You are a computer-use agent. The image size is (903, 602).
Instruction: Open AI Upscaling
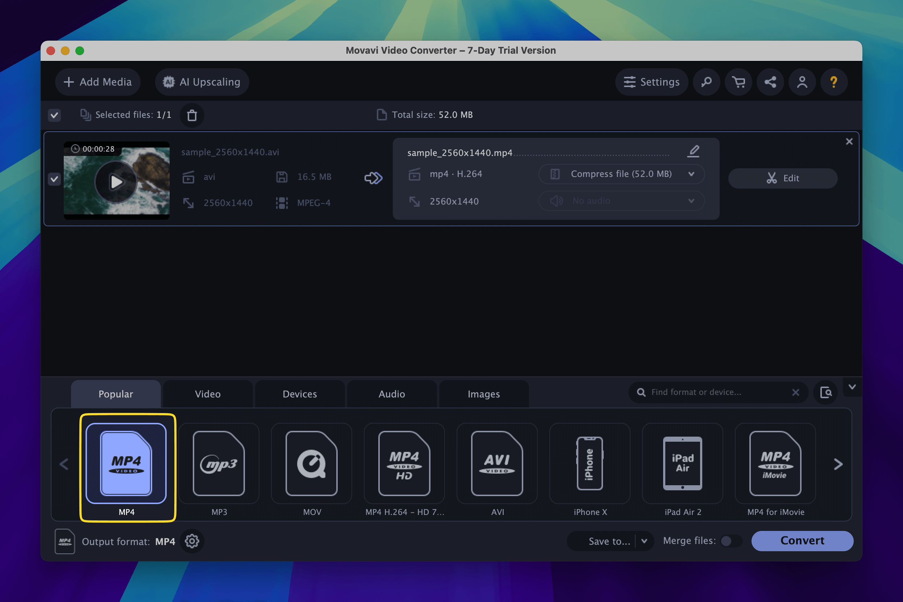202,82
